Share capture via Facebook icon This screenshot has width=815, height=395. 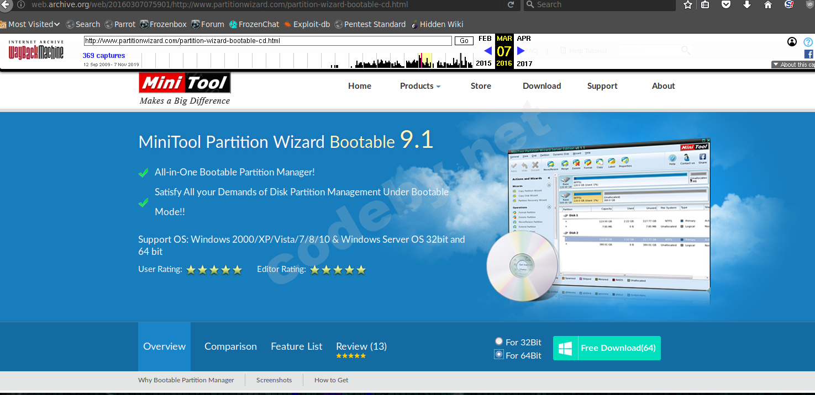point(808,54)
